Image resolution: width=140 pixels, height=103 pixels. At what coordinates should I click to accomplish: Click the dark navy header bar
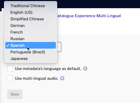(98, 4)
